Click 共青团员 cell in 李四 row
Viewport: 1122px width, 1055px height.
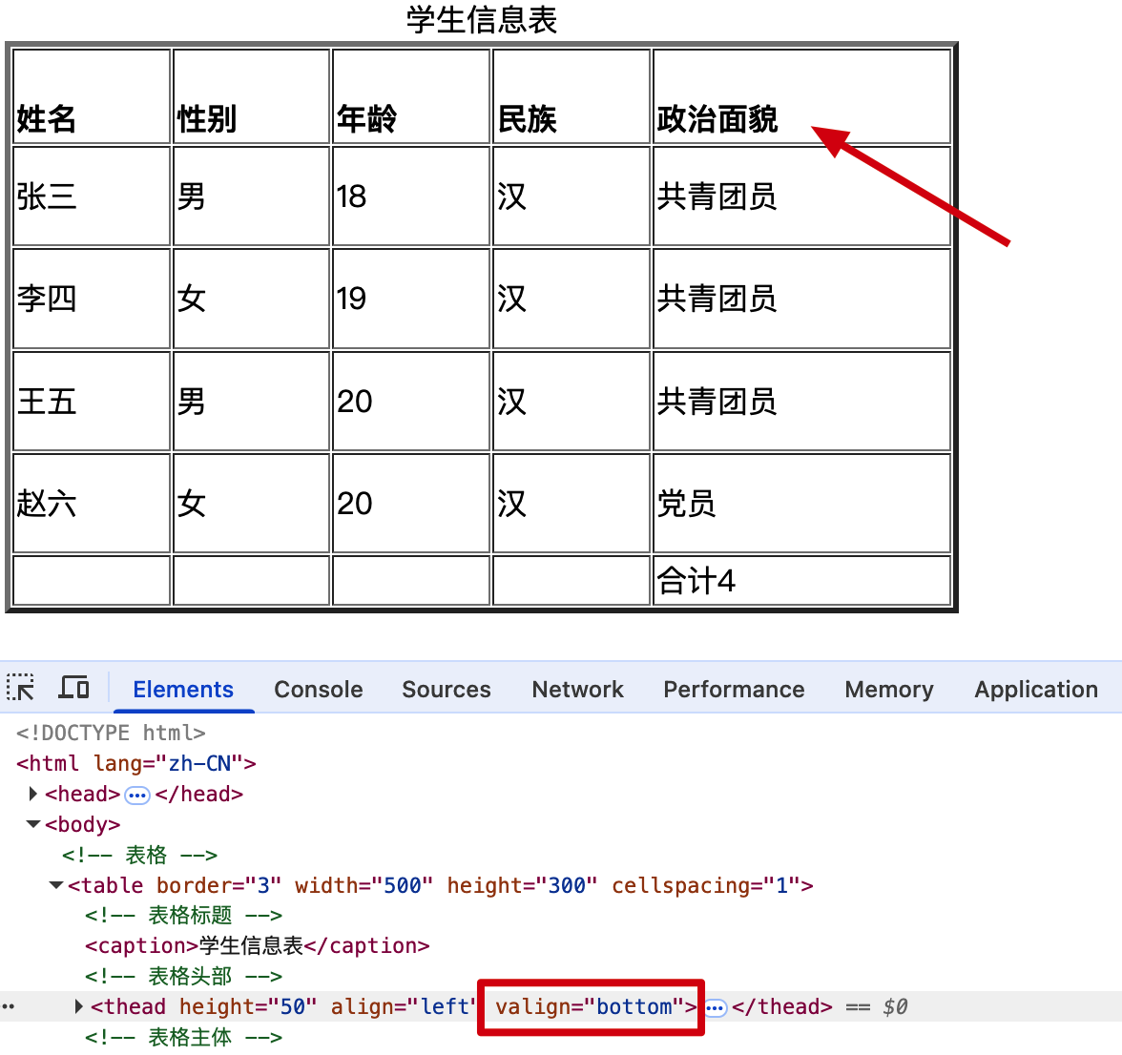point(802,299)
